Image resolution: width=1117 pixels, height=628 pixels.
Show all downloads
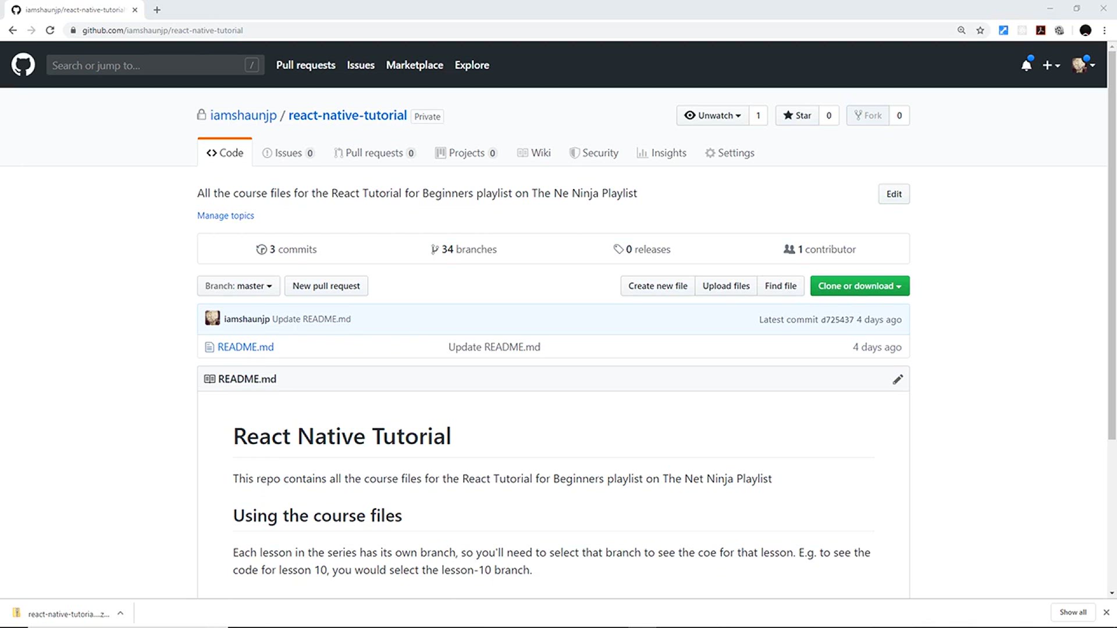coord(1073,612)
